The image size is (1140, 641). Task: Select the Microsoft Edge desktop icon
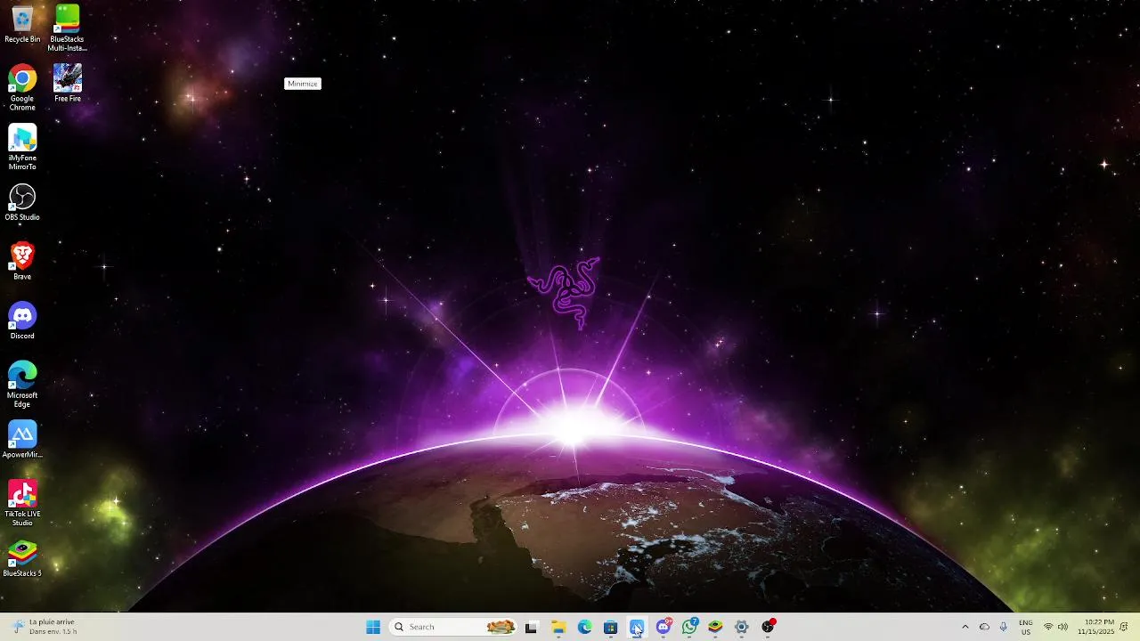click(x=22, y=385)
